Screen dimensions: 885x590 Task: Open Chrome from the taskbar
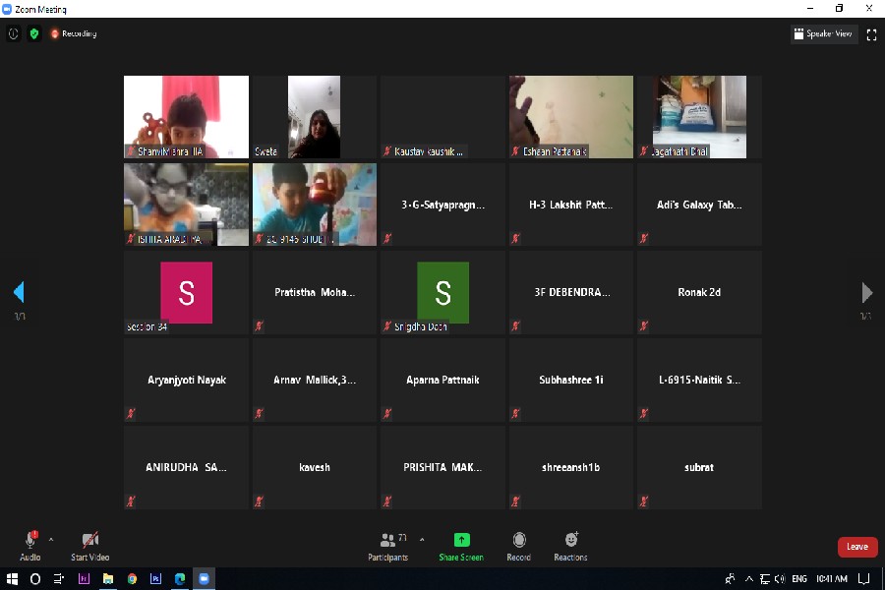click(x=132, y=579)
